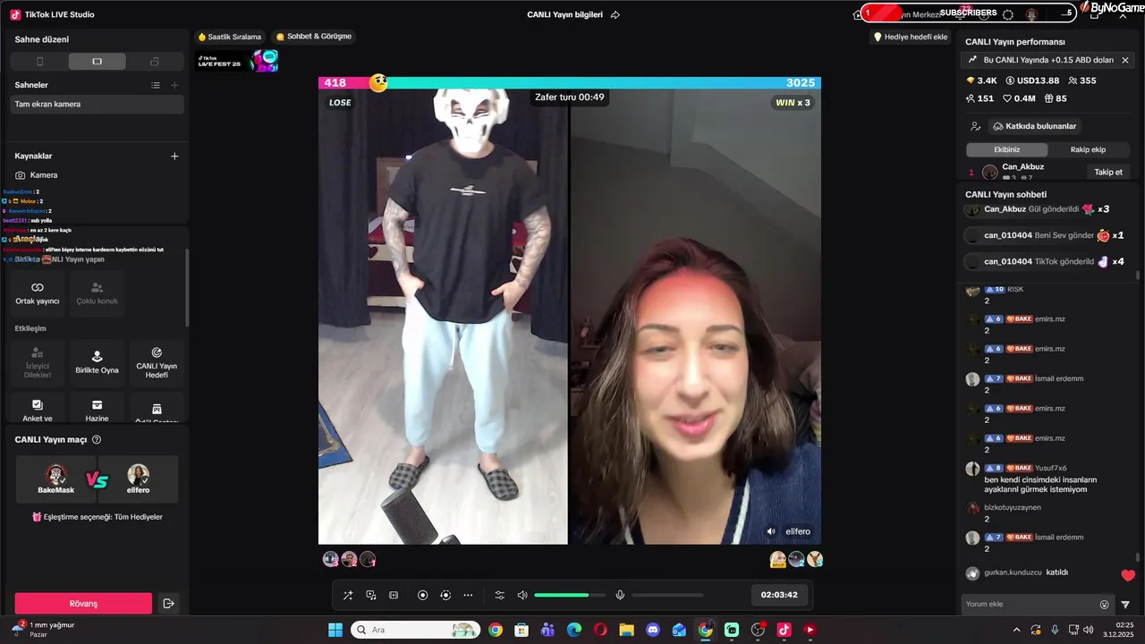The height and width of the screenshot is (644, 1145).
Task: Open Opera from the taskbar
Action: (600, 630)
